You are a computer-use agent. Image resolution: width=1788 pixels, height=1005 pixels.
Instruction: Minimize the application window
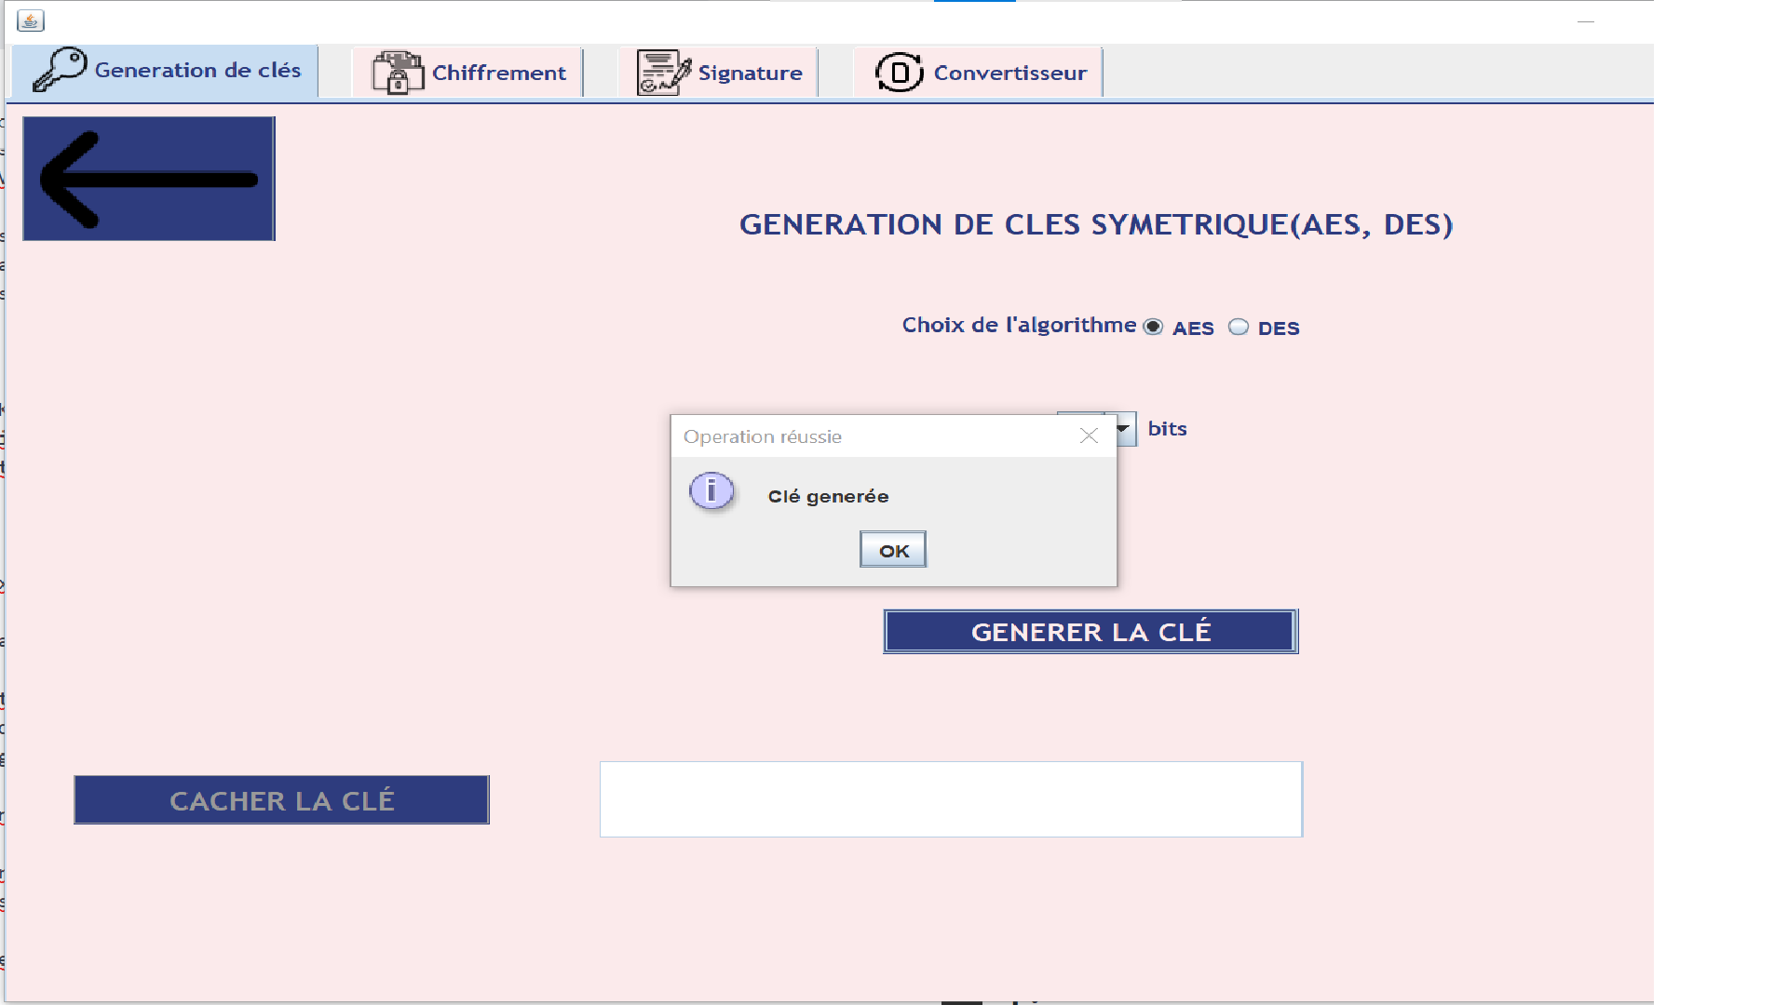click(1586, 20)
